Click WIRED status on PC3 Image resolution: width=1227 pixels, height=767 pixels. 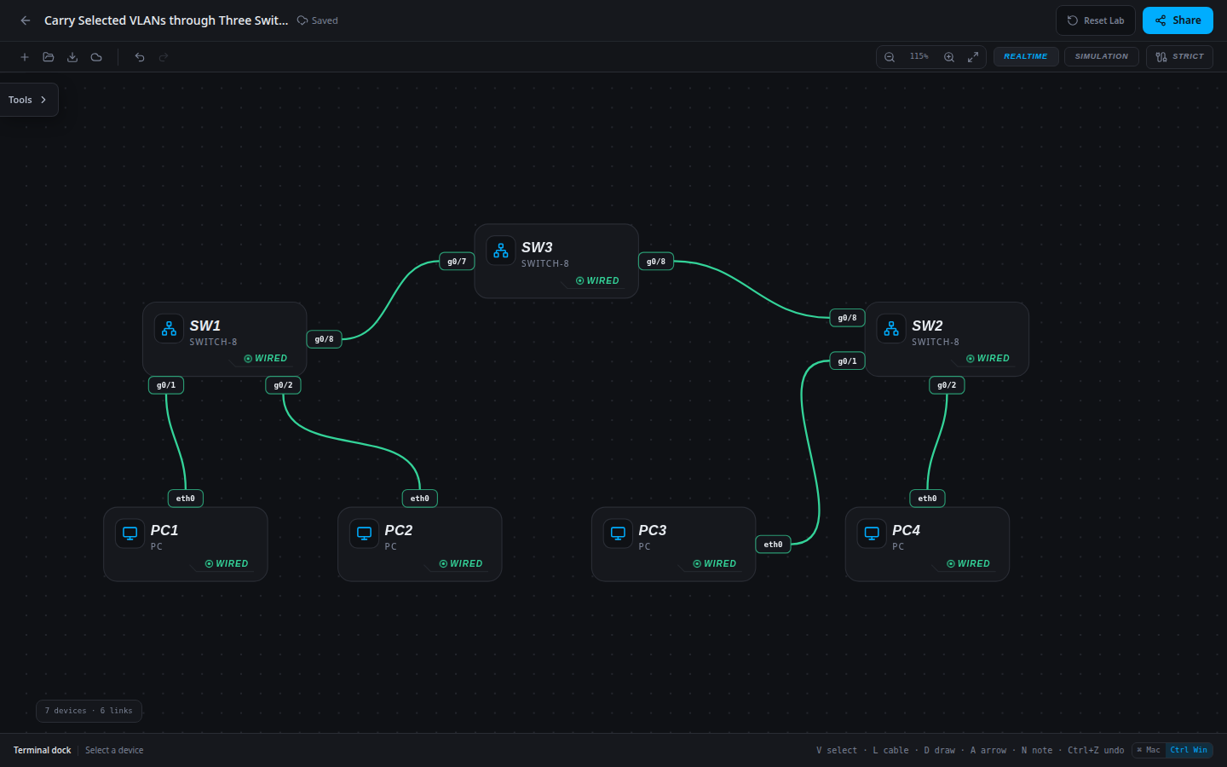pos(715,564)
